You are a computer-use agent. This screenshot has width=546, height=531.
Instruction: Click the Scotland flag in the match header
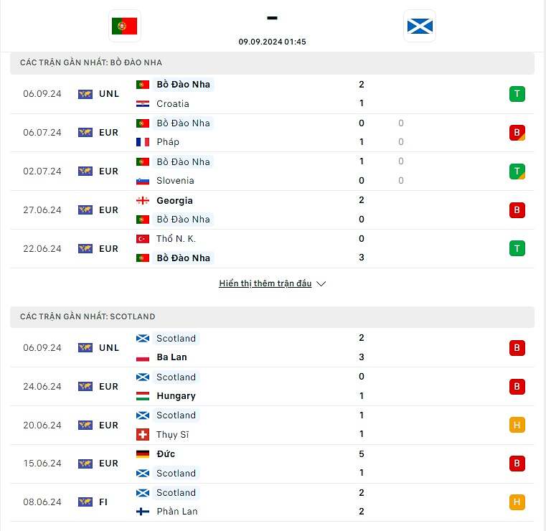click(420, 26)
